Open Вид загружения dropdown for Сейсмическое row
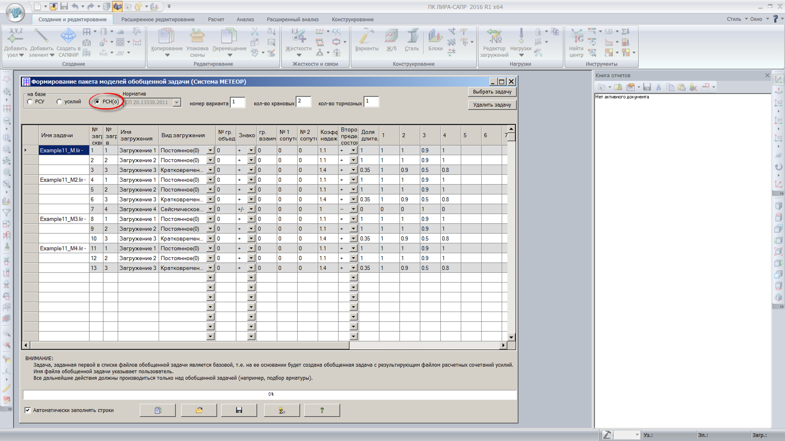The image size is (785, 441). [210, 209]
